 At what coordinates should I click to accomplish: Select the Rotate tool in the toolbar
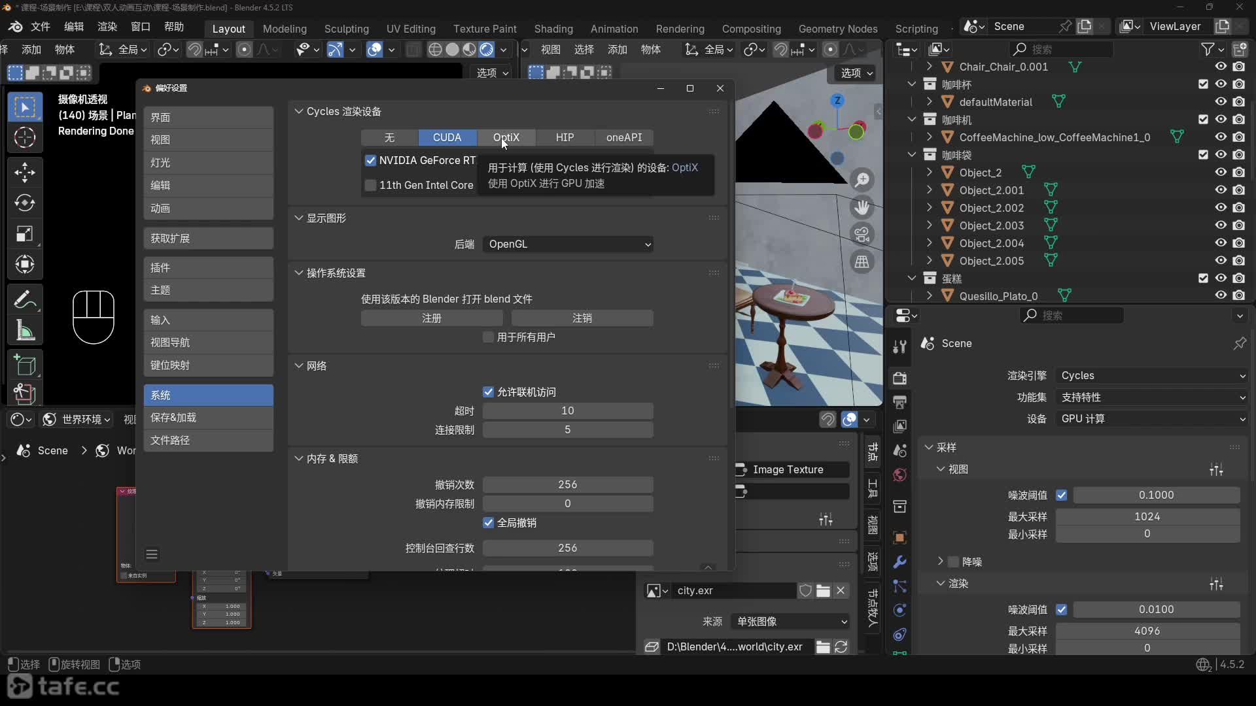[25, 203]
